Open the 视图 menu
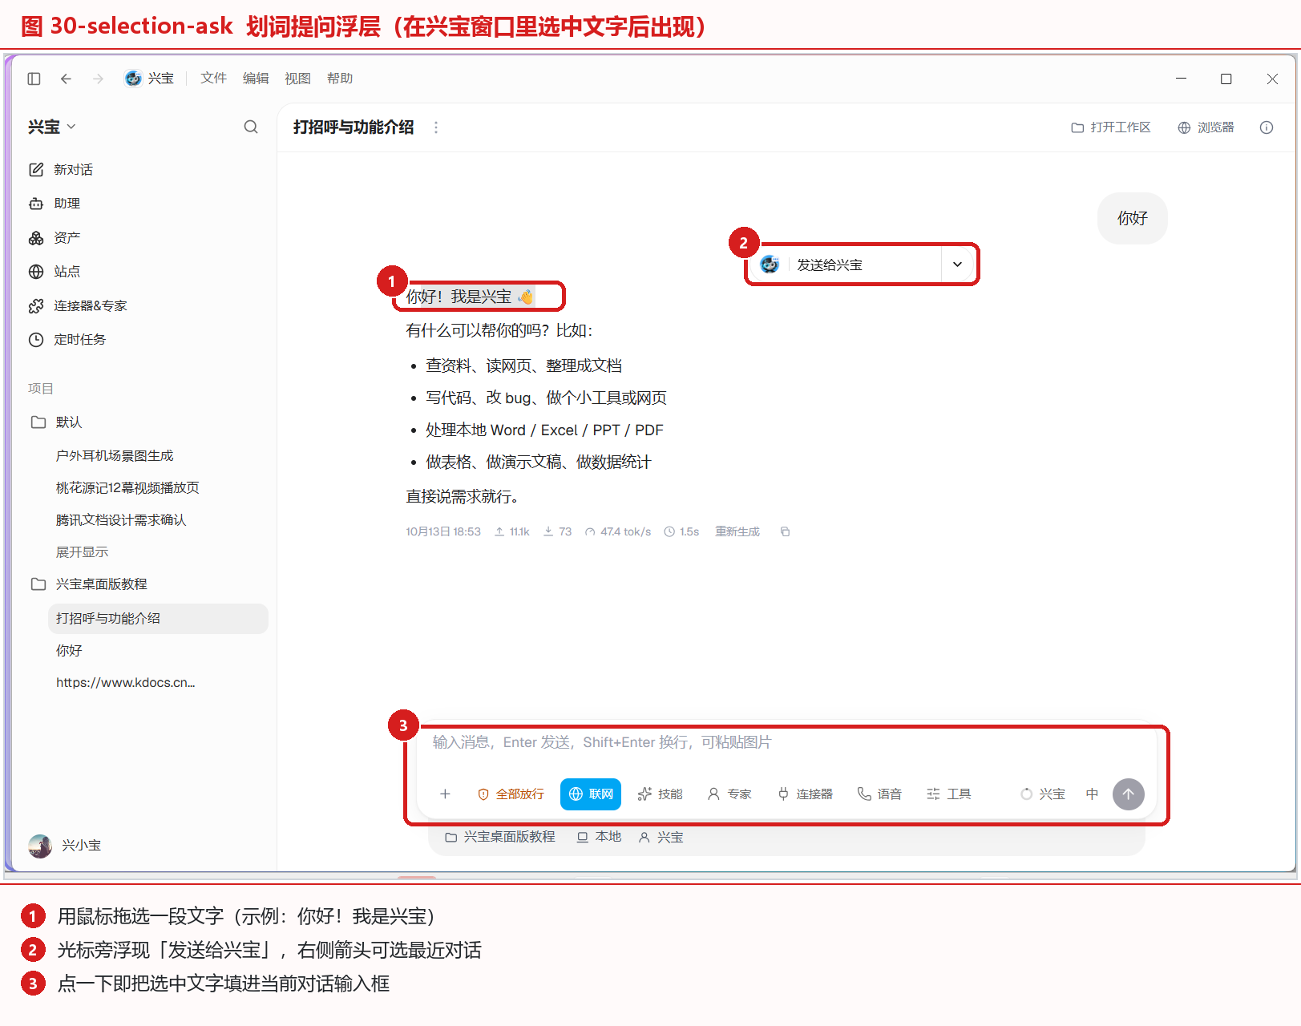Viewport: 1301px width, 1026px height. 297,79
